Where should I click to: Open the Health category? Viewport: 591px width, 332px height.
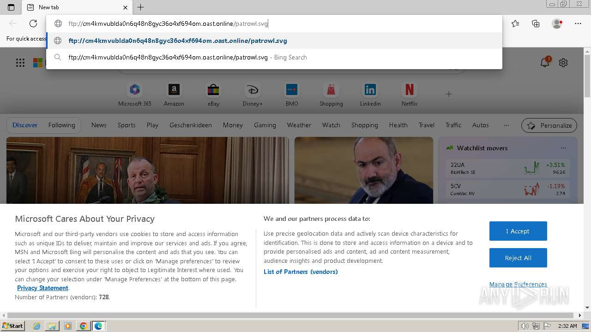coord(398,125)
